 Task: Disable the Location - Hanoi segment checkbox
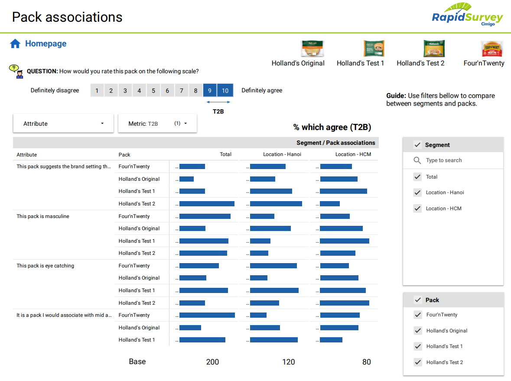pos(417,192)
